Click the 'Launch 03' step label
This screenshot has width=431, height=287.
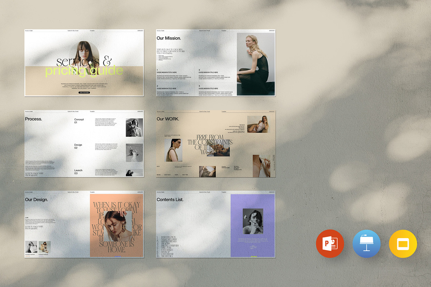coord(78,172)
